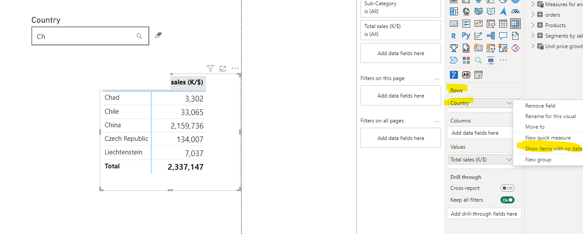
Task: Click the search magnifier in Country box
Action: tap(139, 36)
